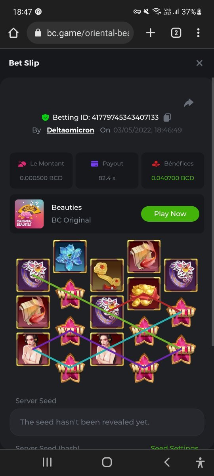Select the Server Seed field
Image resolution: width=214 pixels, height=476 pixels.
click(107, 422)
